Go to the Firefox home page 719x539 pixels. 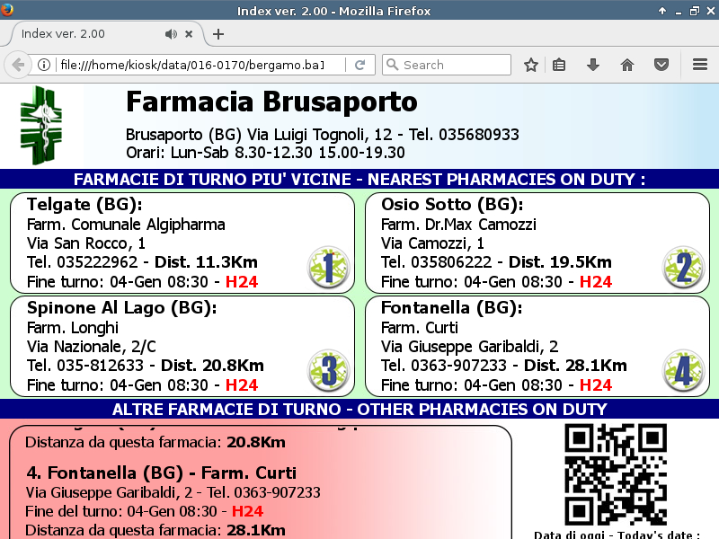(x=627, y=65)
